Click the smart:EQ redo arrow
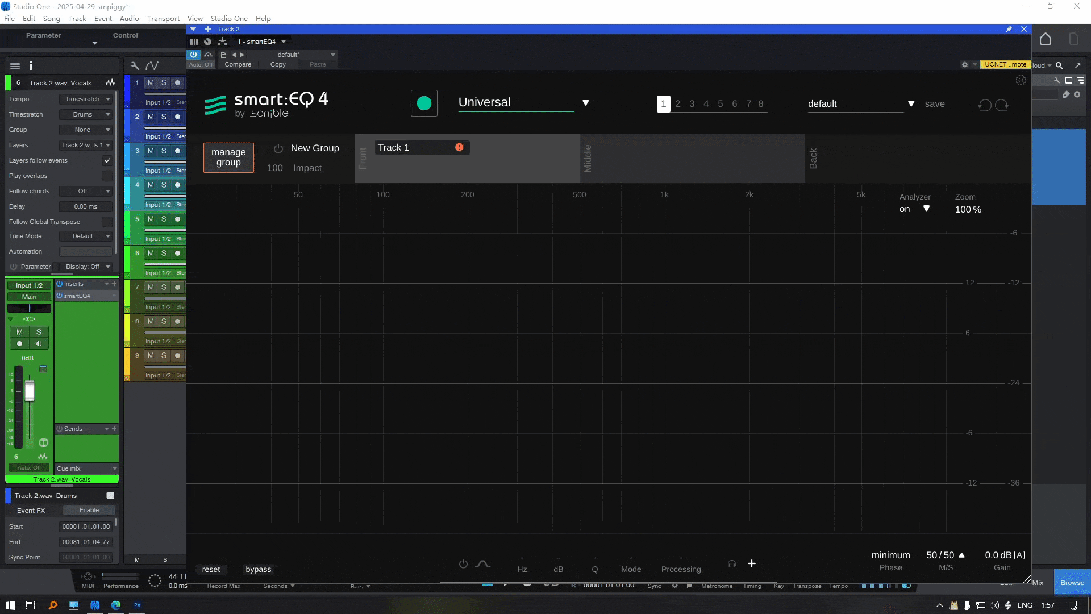Viewport: 1091px width, 614px height. pos(1002,105)
